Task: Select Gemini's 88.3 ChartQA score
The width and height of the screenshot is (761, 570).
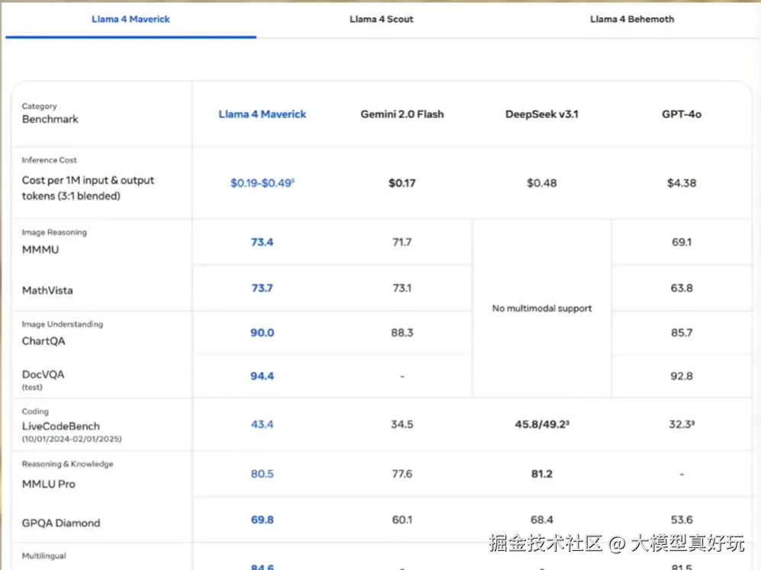Action: click(402, 332)
